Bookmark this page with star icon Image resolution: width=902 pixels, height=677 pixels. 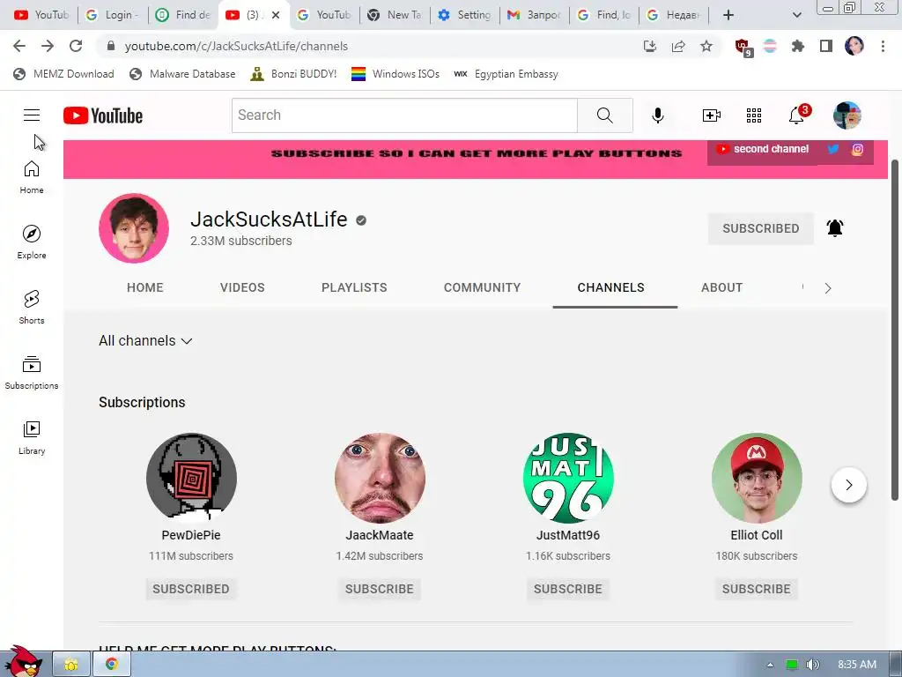point(706,46)
